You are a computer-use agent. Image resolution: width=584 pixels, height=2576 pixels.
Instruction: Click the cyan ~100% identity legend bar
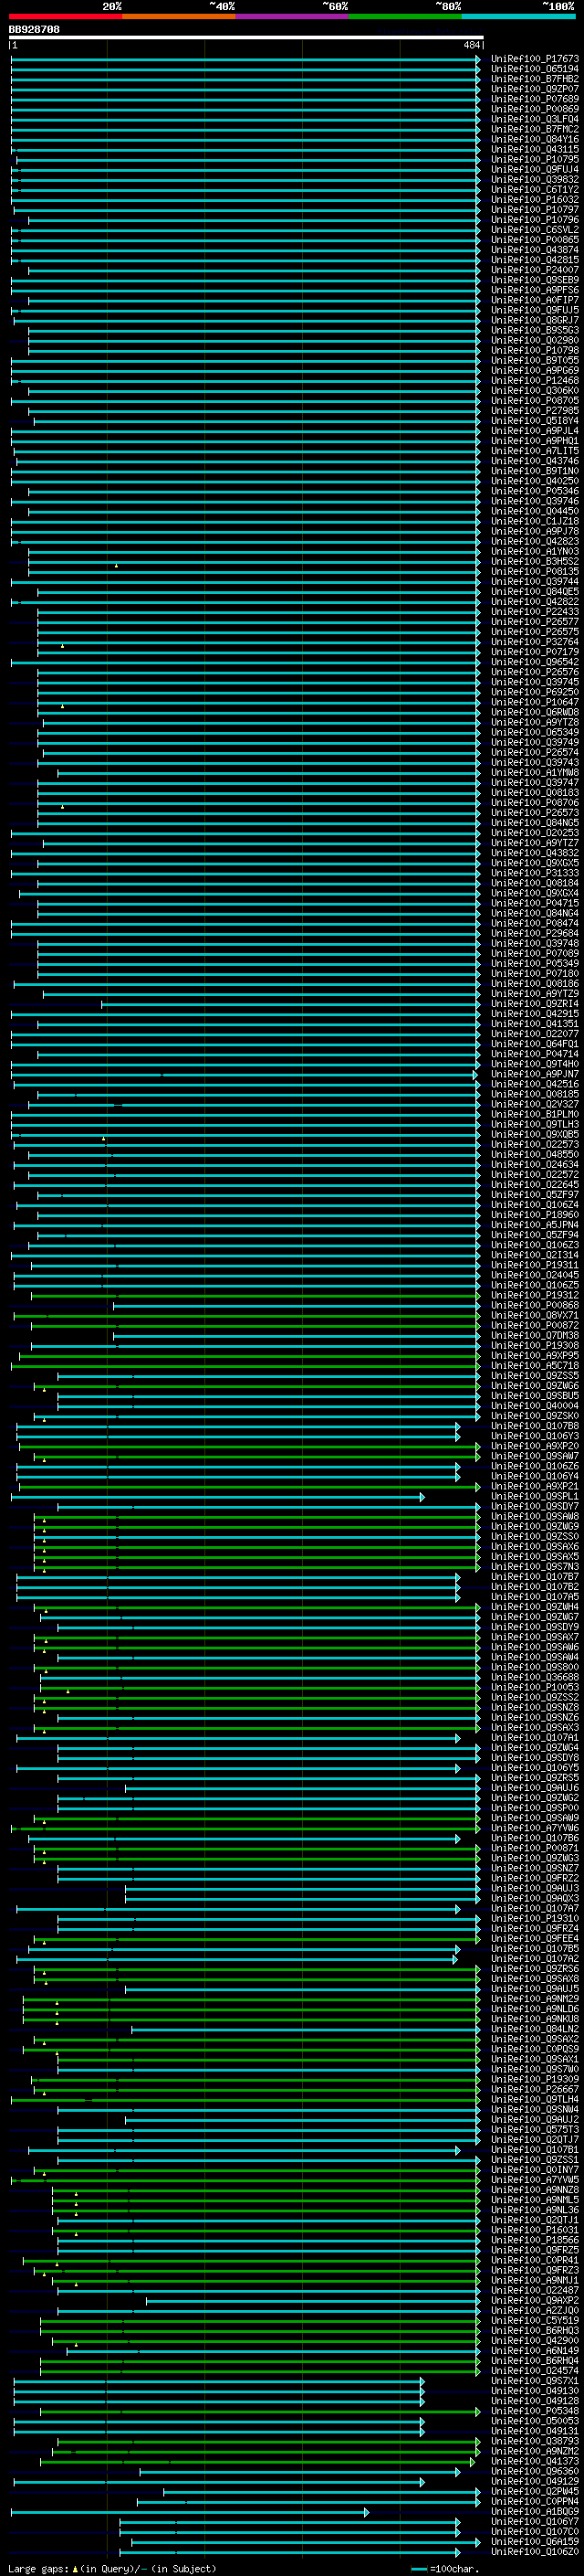pos(518,16)
